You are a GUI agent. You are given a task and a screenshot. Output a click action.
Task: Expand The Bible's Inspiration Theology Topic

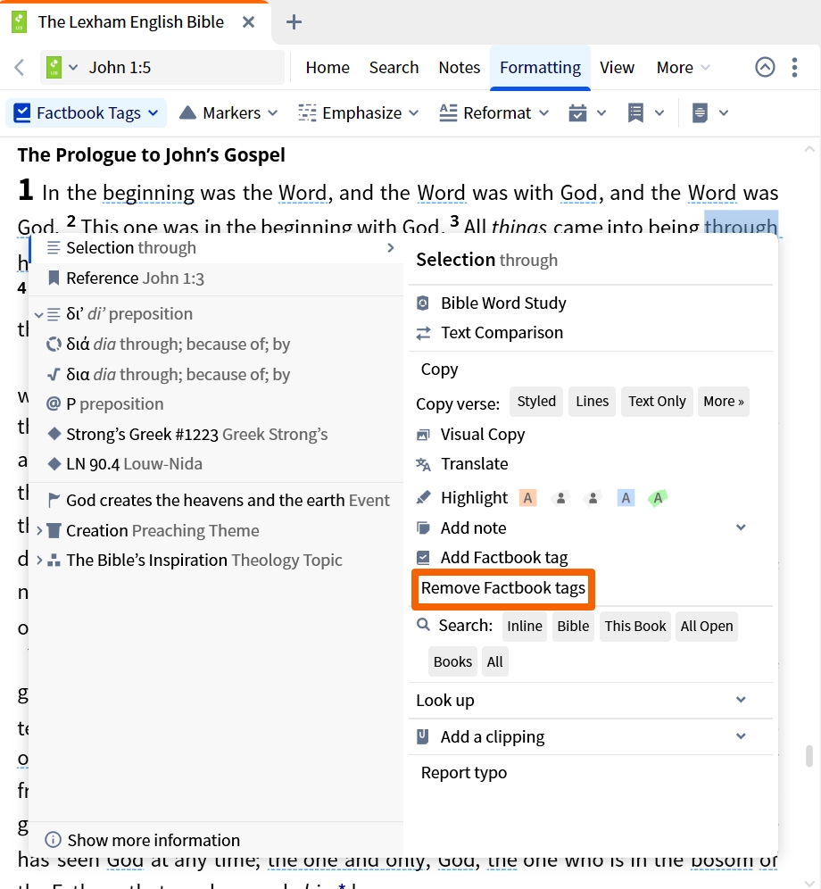click(x=39, y=561)
